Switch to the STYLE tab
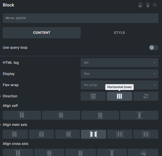This screenshot has width=162, height=156. click(119, 33)
